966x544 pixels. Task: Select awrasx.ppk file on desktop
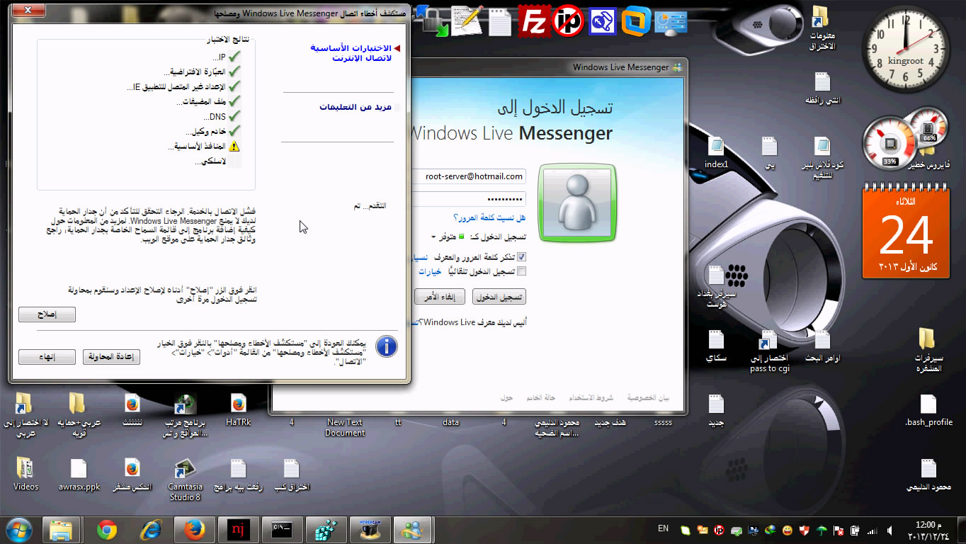[79, 475]
